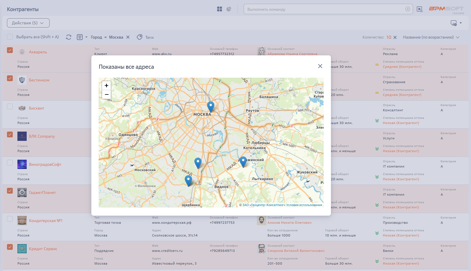Open the Условия использования map link
471x271 pixels.
304,205
